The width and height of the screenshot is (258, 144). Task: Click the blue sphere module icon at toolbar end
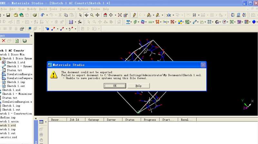[x=254, y=22]
